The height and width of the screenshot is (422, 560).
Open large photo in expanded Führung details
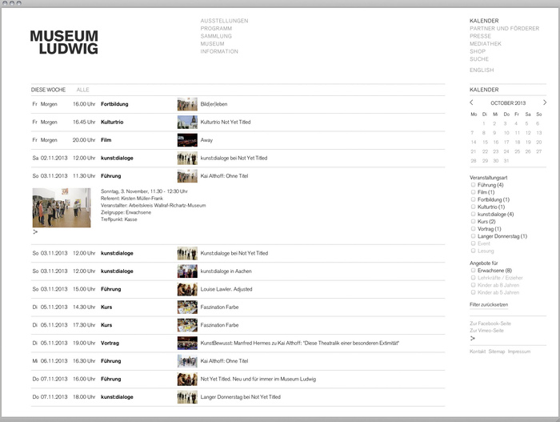coord(62,207)
